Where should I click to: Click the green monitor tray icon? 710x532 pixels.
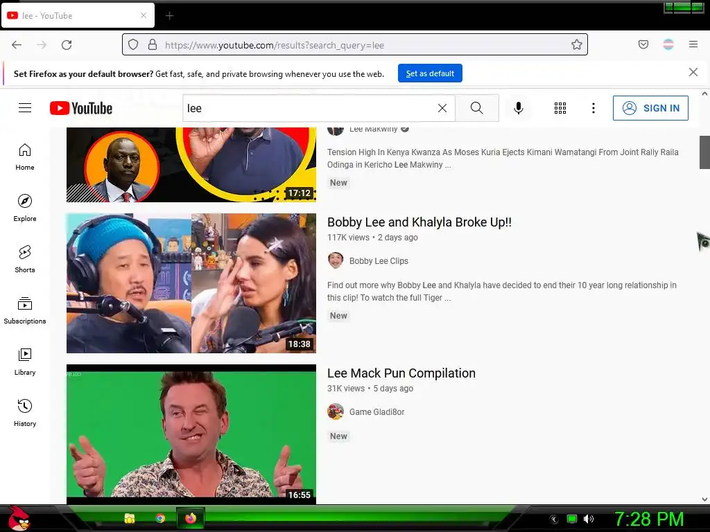point(572,519)
